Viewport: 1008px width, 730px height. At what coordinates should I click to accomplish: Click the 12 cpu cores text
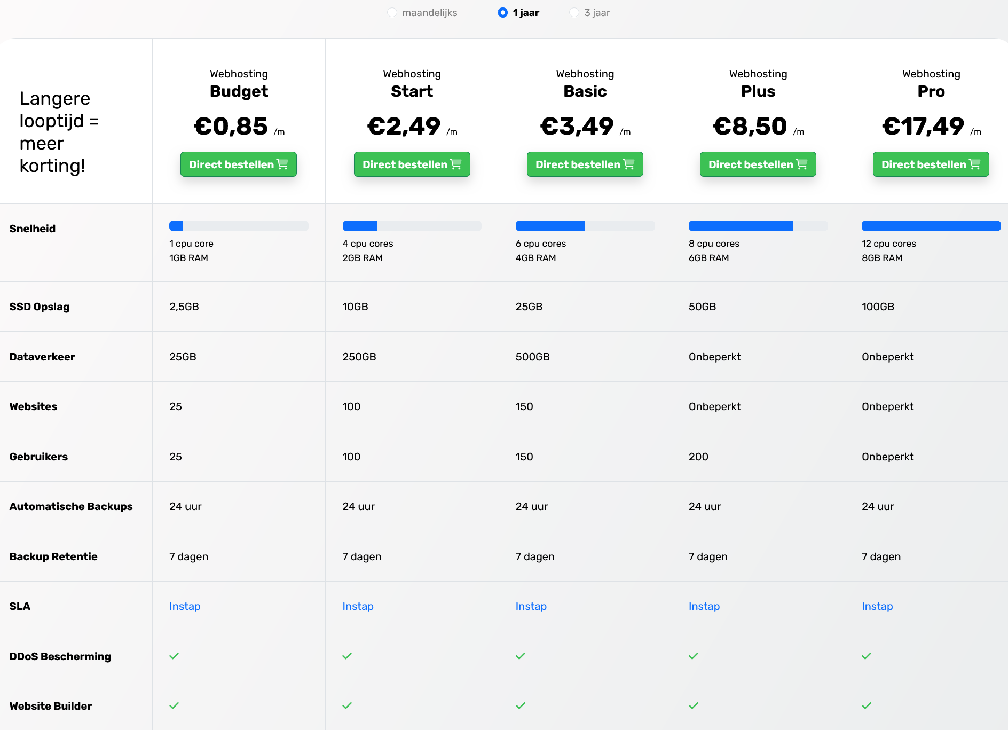[x=889, y=244]
